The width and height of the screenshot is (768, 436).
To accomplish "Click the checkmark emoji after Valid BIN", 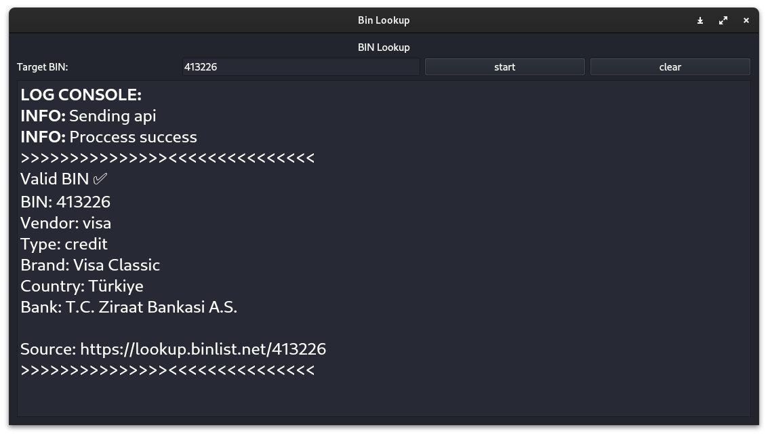I will 100,179.
